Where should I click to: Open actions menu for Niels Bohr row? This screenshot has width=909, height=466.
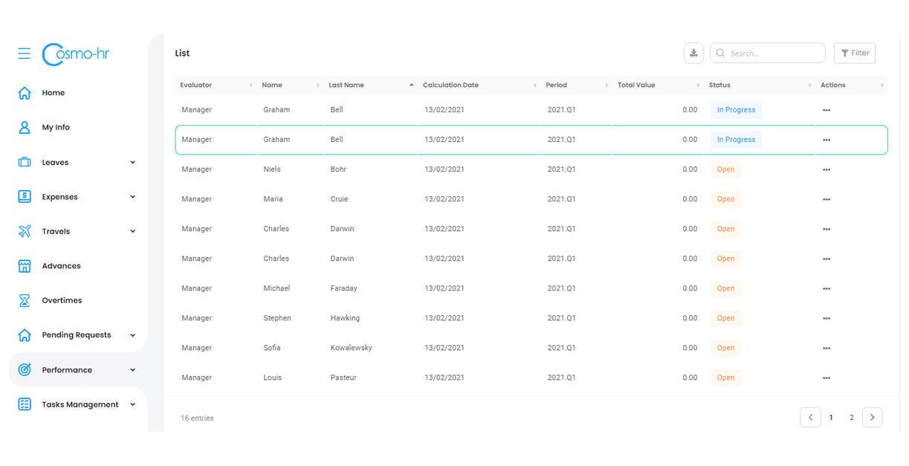826,169
